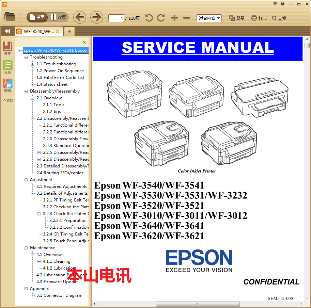Click the app logo in title bar

(x=4, y=4)
